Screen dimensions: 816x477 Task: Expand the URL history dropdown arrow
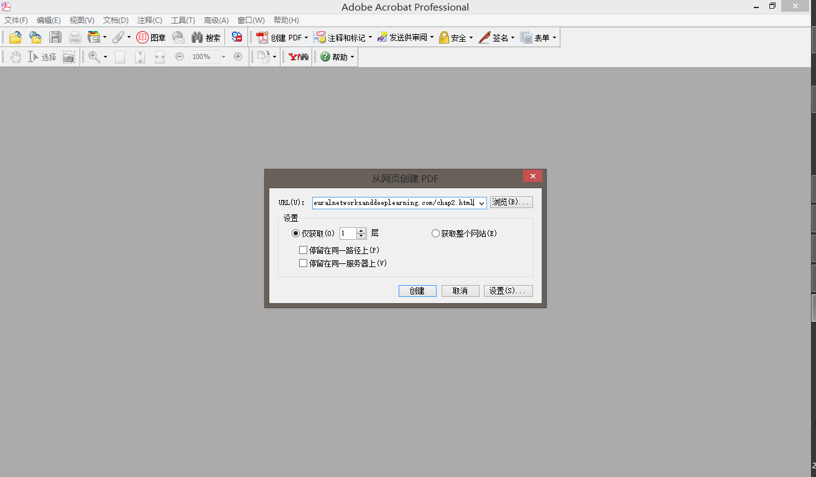tap(481, 203)
